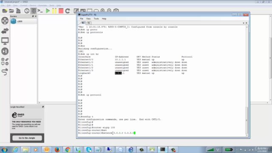Open the SuperPuTTY tab list dropdown arrow

pyautogui.click(x=244, y=23)
